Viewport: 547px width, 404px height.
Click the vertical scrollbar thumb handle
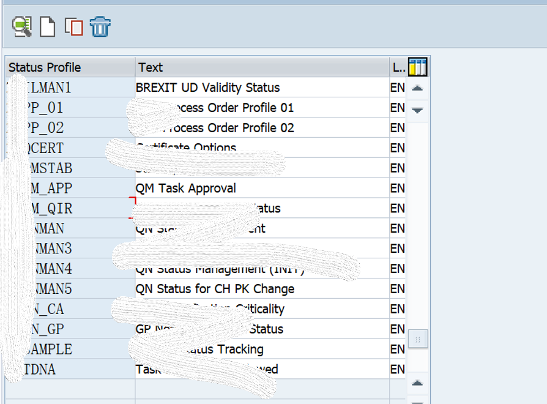[417, 339]
